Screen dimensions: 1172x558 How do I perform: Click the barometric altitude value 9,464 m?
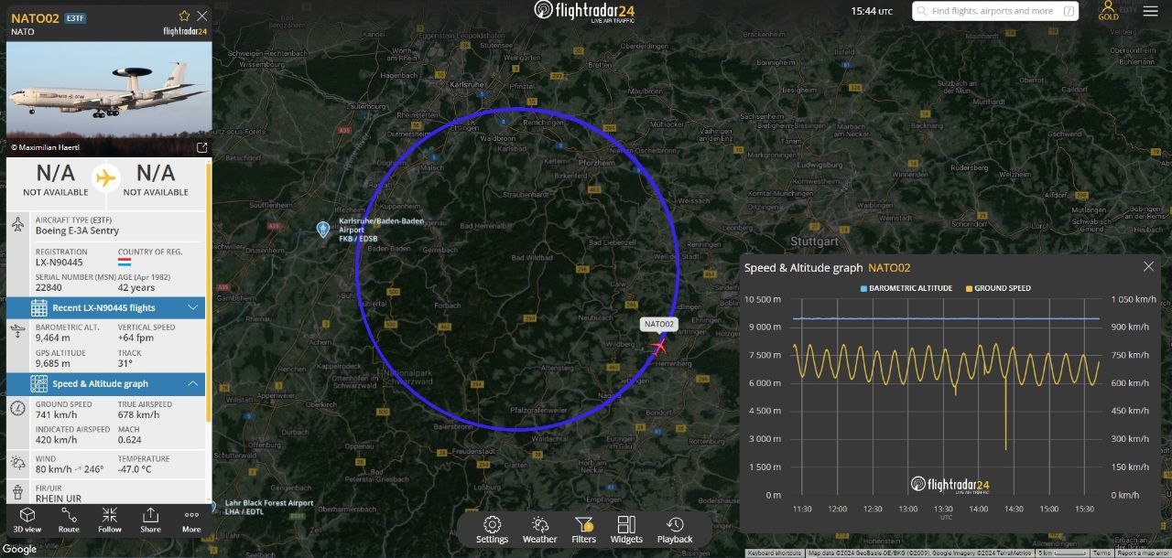tap(53, 338)
